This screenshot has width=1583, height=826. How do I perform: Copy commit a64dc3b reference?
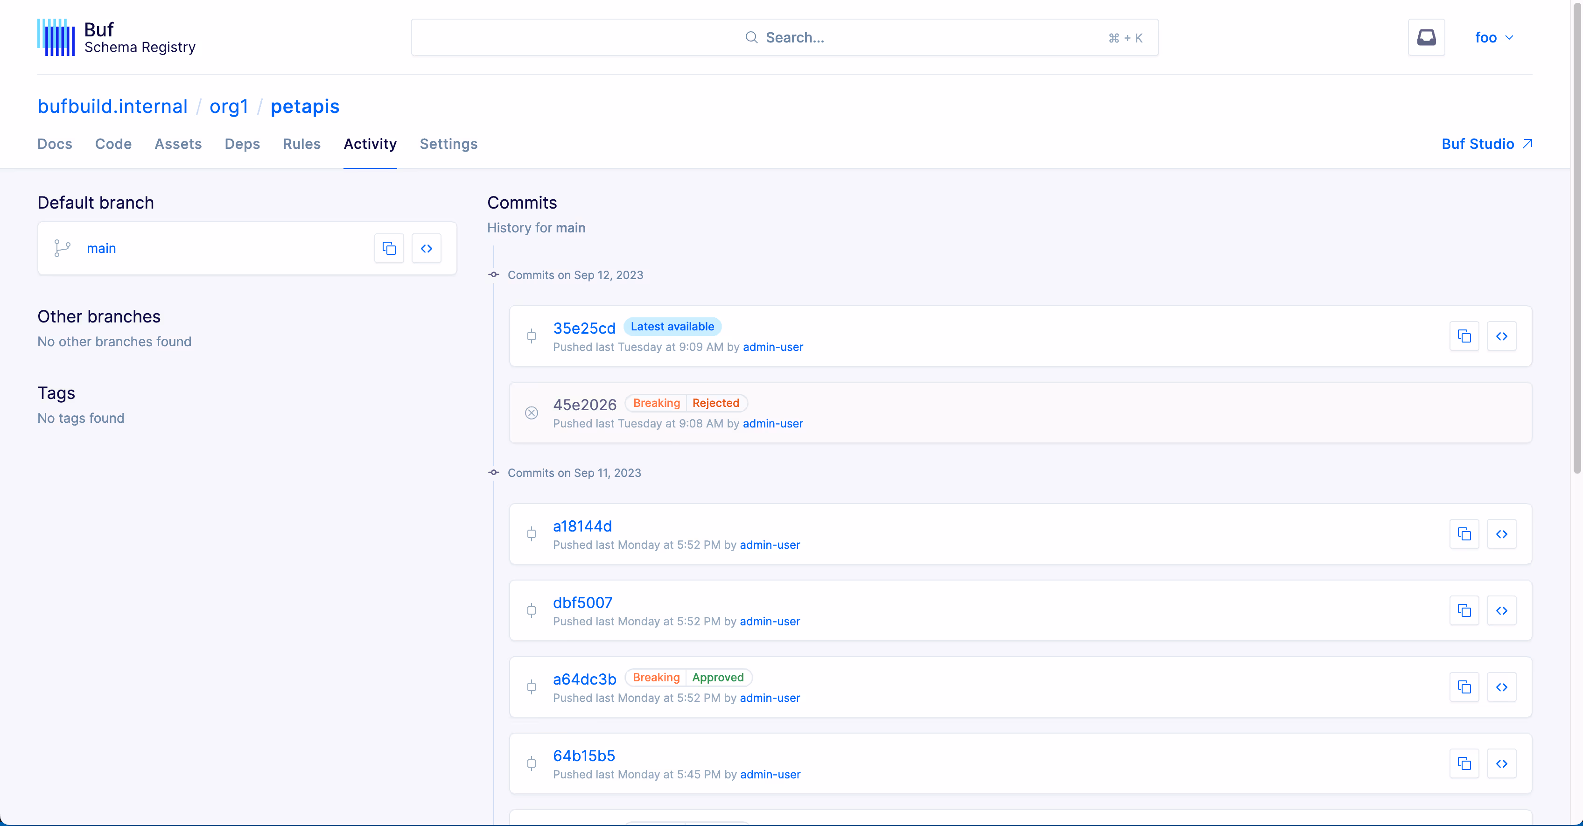[x=1464, y=687]
